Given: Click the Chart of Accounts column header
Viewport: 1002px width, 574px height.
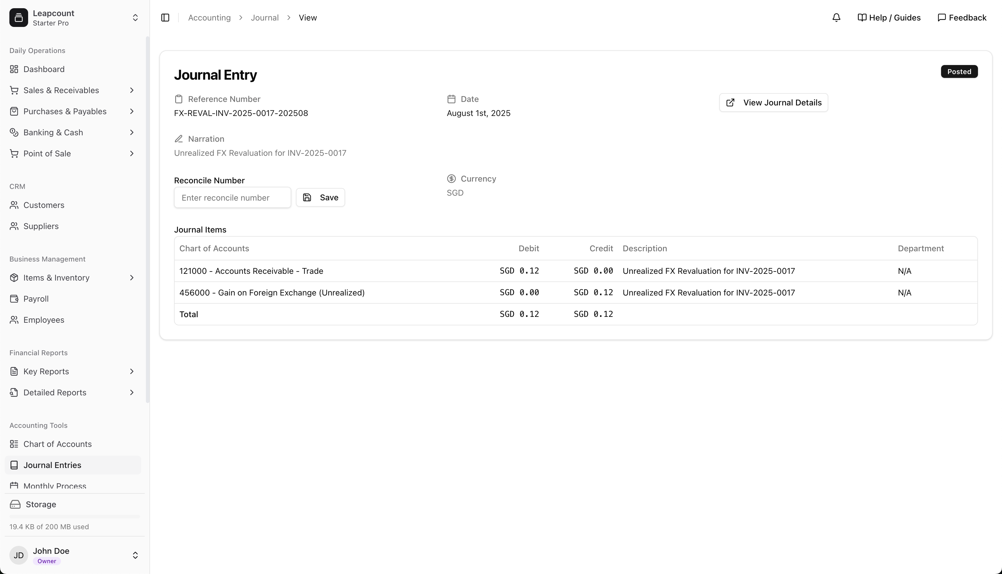Looking at the screenshot, I should (x=214, y=248).
